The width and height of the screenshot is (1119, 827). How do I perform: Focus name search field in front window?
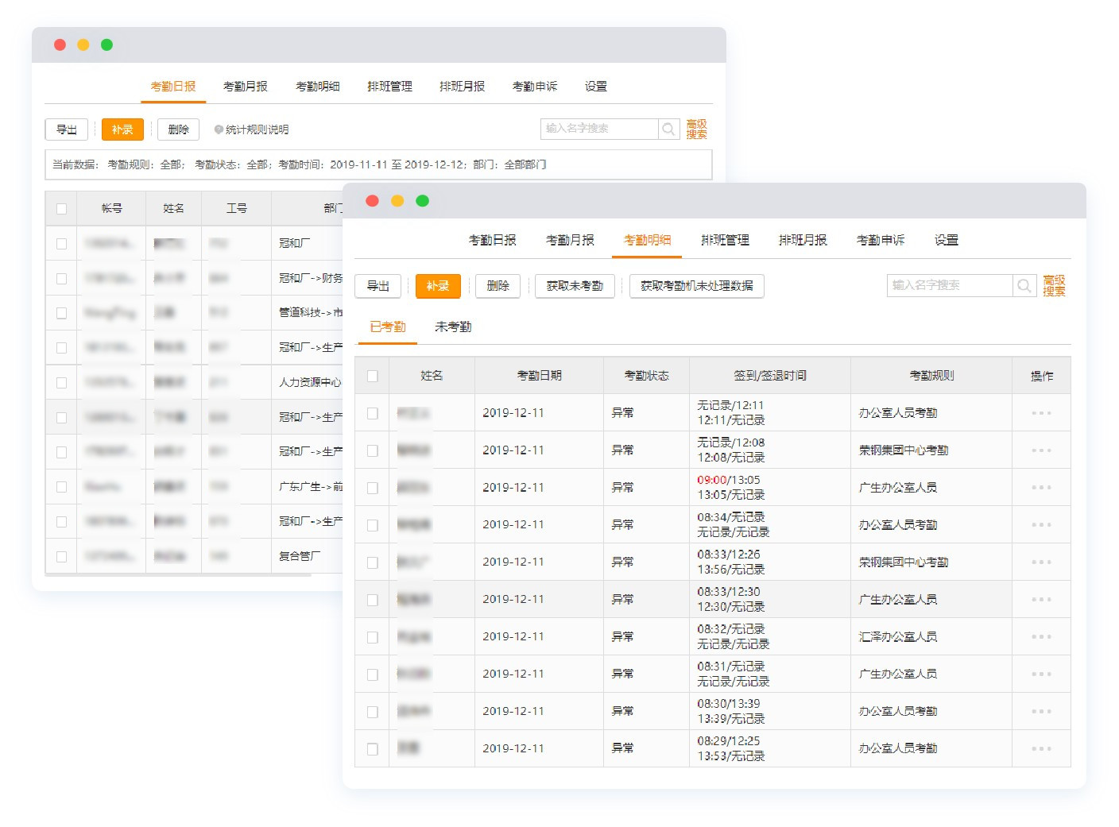(x=950, y=286)
